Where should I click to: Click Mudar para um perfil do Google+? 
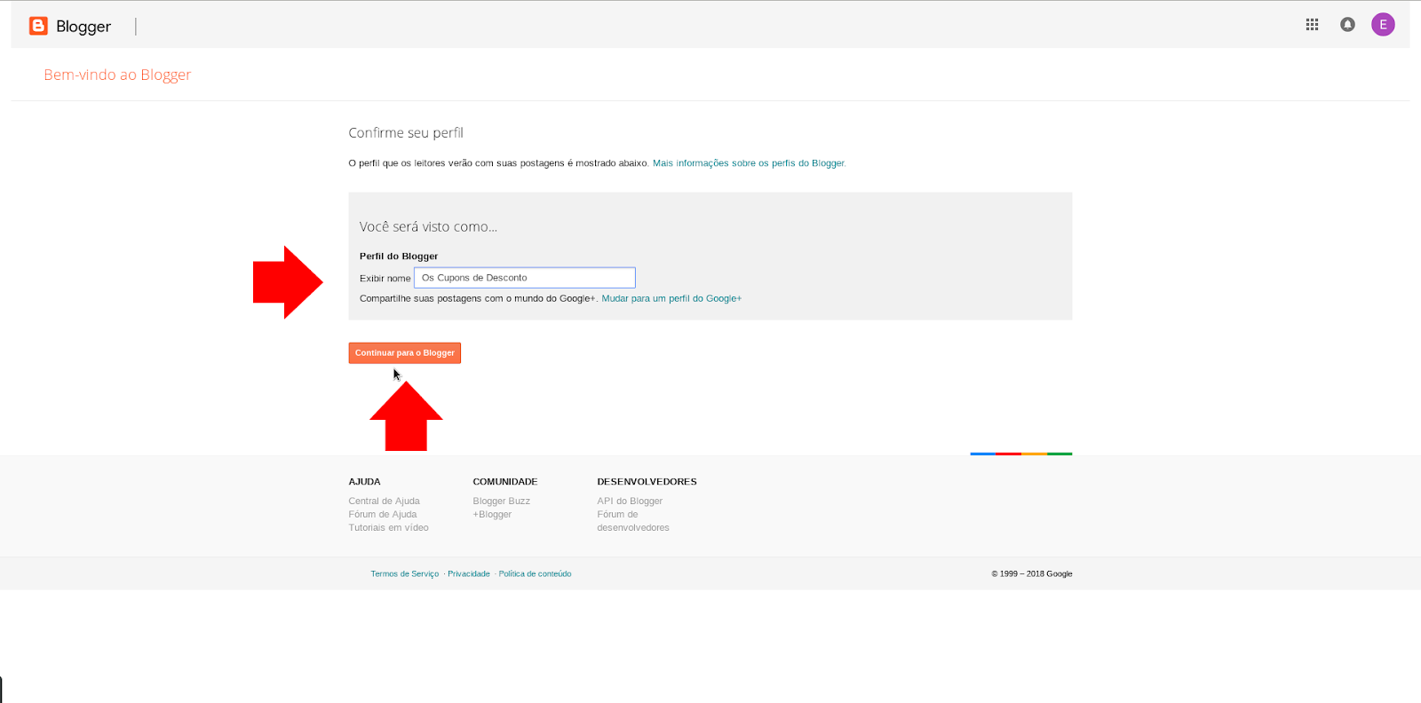click(671, 298)
